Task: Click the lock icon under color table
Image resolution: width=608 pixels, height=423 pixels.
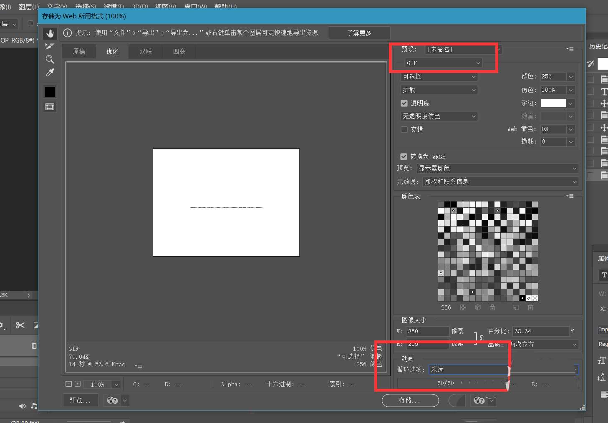Action: click(x=492, y=307)
